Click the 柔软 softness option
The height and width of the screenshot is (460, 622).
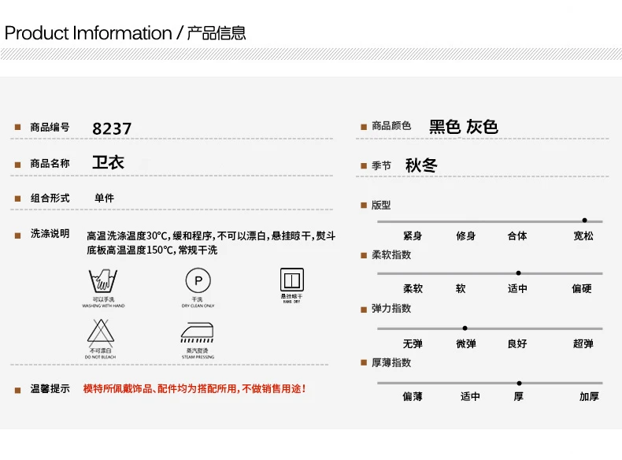pyautogui.click(x=413, y=288)
